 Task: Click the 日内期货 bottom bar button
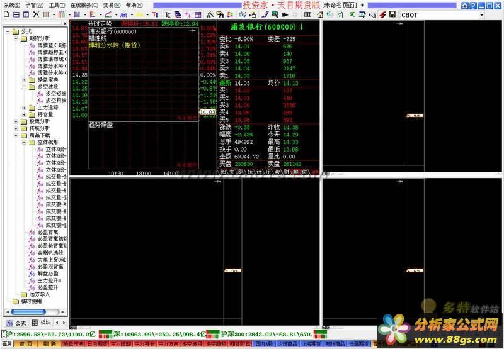pyautogui.click(x=98, y=344)
